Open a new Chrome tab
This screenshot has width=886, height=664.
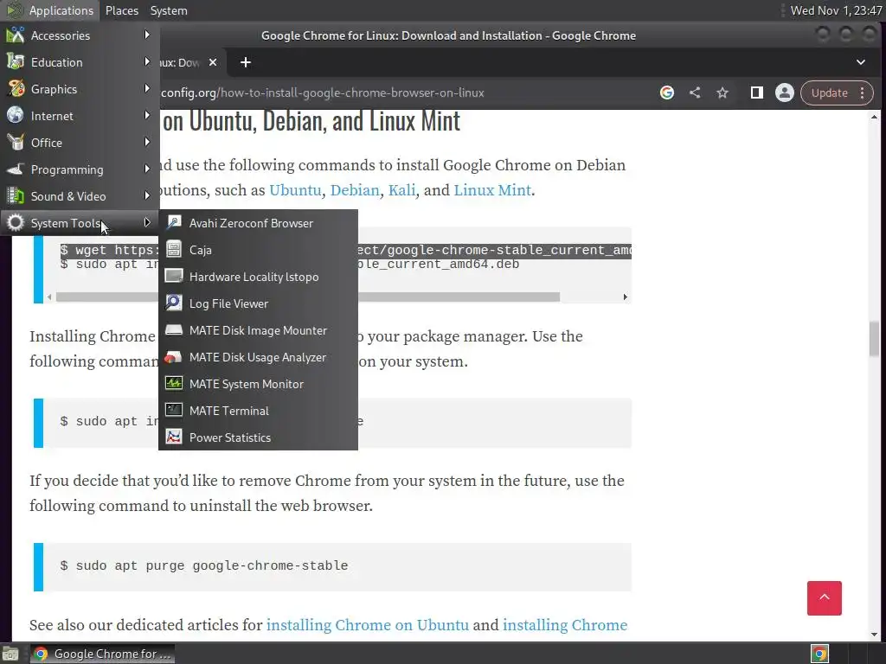(245, 62)
